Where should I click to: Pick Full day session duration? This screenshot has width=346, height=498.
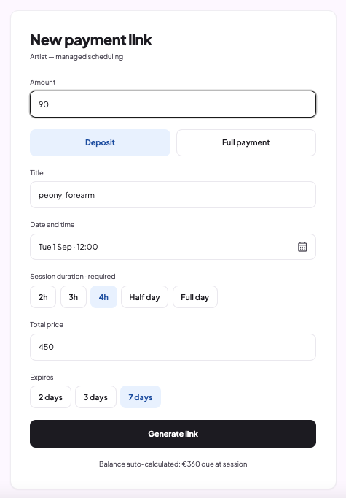point(195,297)
